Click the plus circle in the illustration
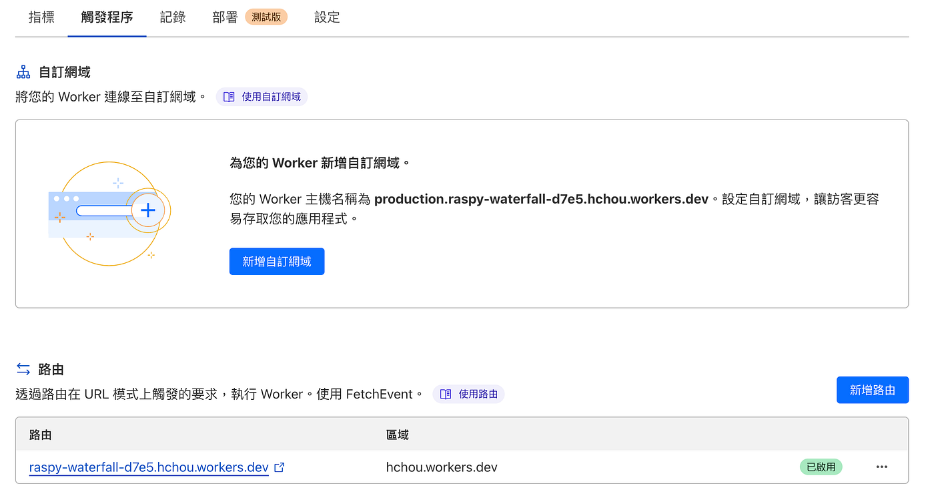The width and height of the screenshot is (934, 504). 147,211
